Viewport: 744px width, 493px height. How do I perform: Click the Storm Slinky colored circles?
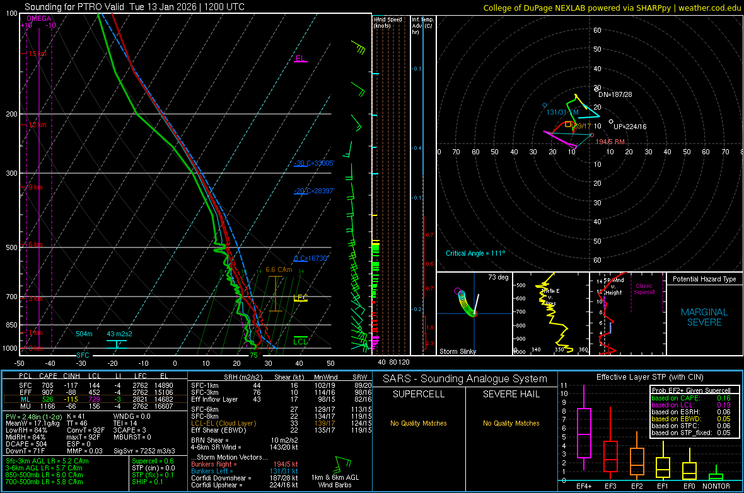(x=465, y=302)
